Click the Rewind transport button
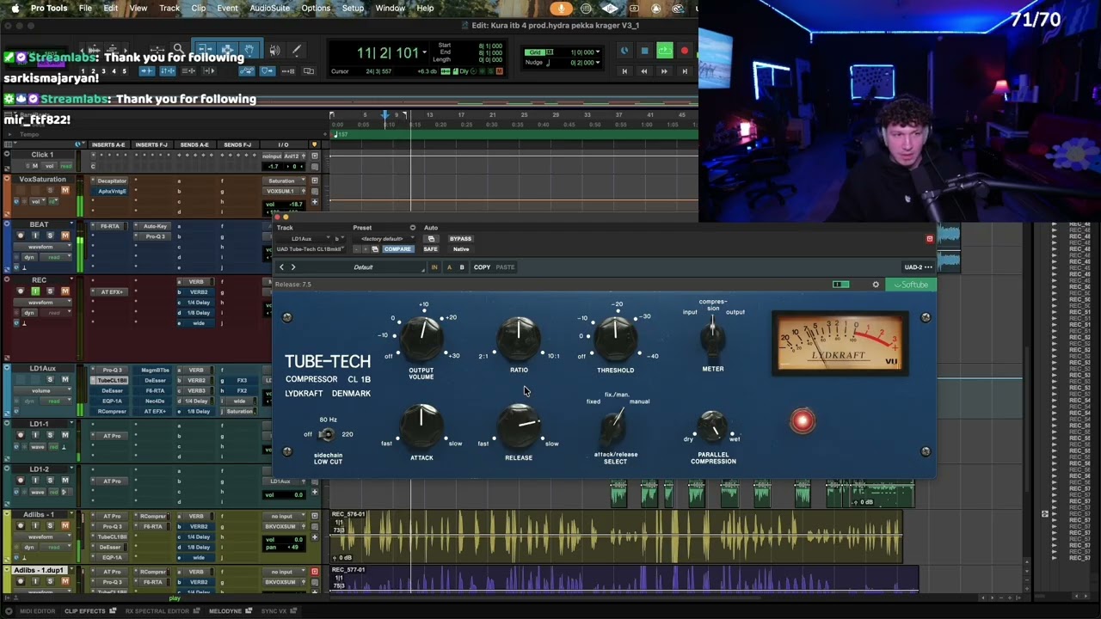The width and height of the screenshot is (1101, 619). (x=644, y=71)
